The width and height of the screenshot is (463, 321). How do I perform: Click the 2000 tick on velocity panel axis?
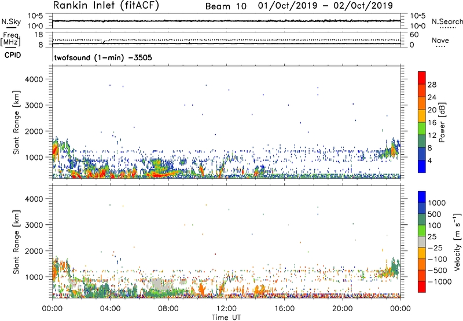(x=34, y=251)
